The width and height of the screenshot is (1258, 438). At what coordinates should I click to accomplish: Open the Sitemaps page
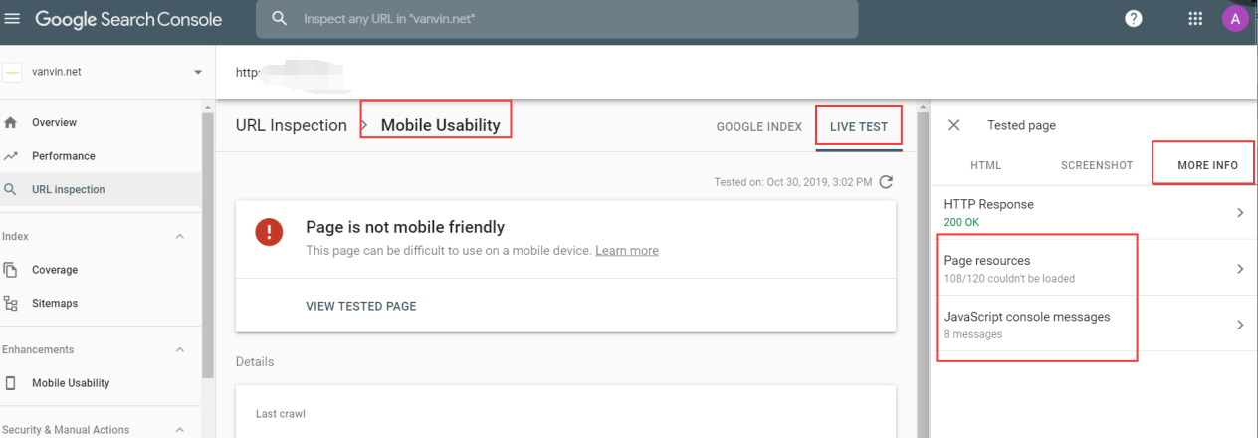[54, 303]
